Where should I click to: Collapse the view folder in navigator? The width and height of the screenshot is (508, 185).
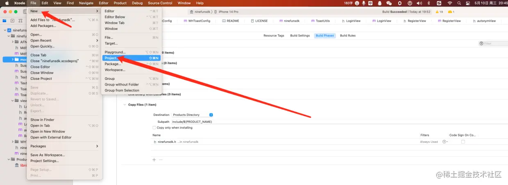[x=12, y=100]
